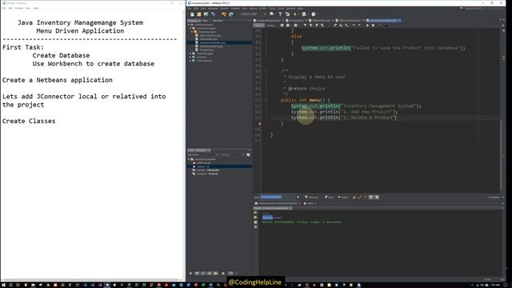Click the fold marker beside public int menu()

[x=266, y=100]
